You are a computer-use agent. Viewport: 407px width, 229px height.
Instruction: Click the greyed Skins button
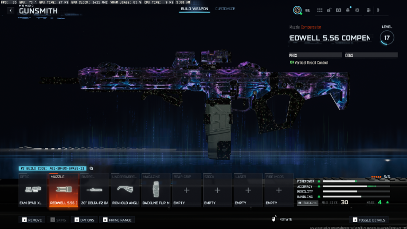click(58, 220)
